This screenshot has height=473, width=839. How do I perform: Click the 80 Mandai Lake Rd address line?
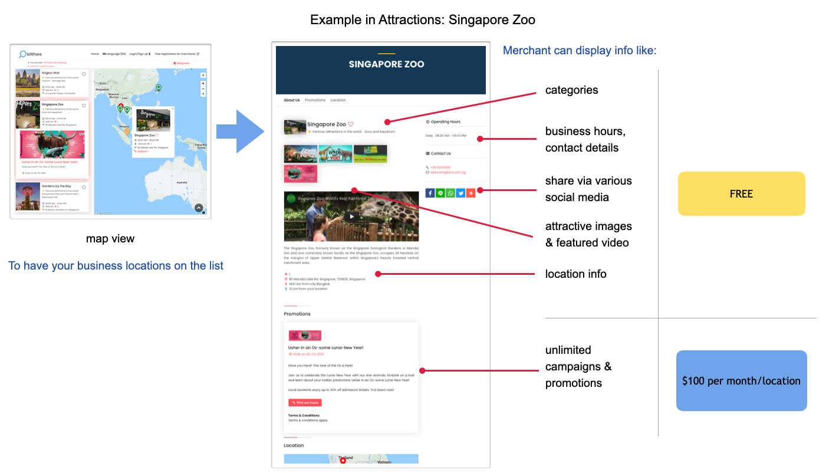(x=327, y=279)
